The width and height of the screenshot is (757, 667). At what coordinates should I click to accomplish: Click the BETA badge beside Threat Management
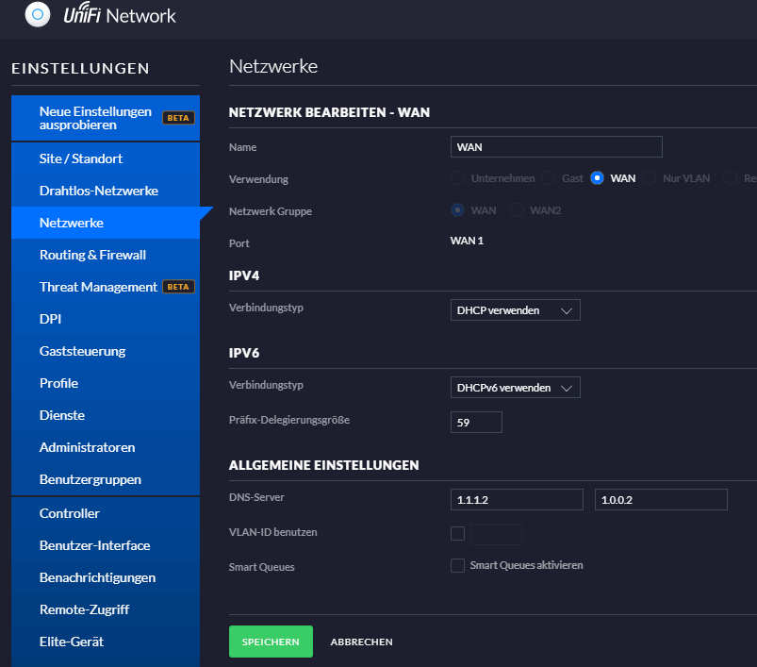coord(178,287)
